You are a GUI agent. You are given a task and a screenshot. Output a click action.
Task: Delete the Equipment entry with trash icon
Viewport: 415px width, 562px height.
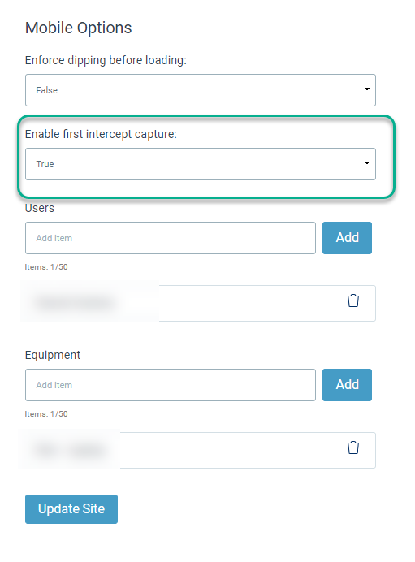tap(353, 447)
